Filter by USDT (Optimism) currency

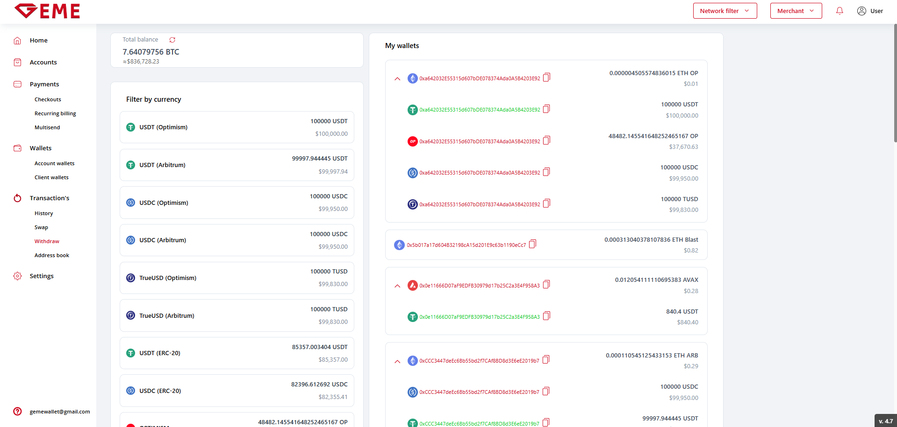(x=237, y=127)
